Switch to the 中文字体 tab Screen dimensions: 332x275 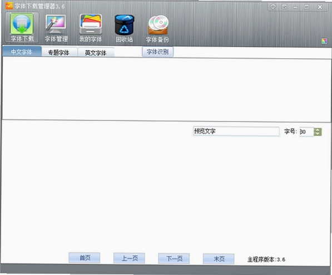point(22,52)
